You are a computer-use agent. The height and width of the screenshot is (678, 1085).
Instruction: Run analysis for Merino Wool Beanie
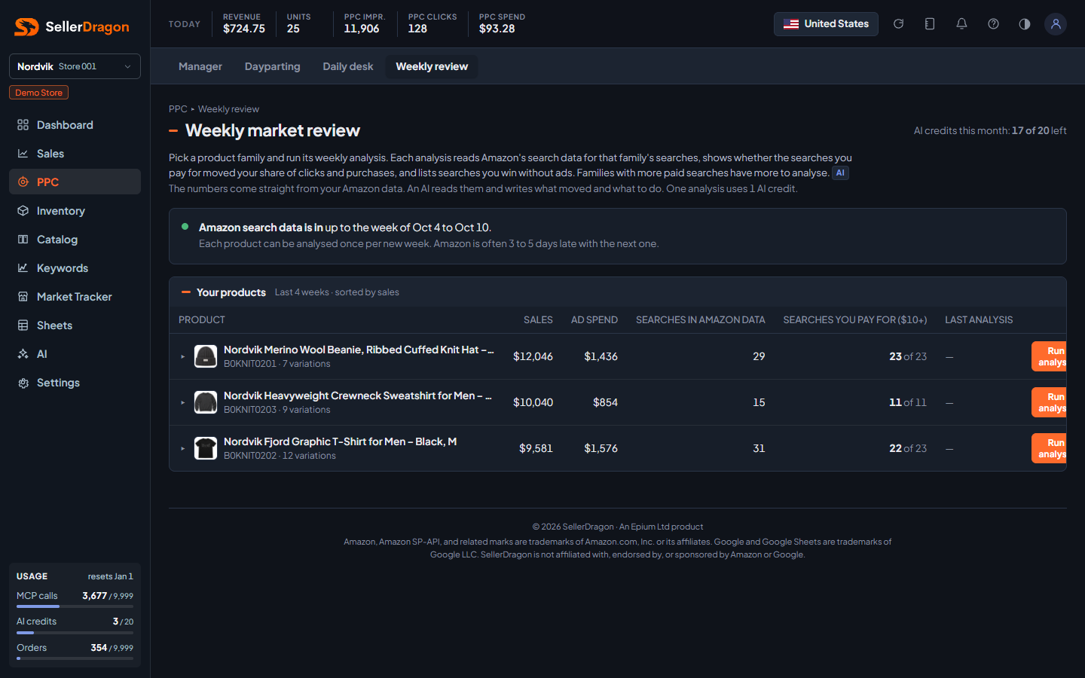pos(1049,356)
